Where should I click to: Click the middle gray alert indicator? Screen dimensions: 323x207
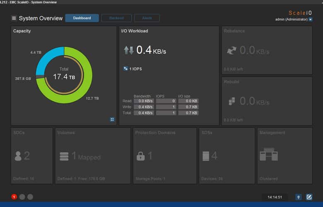pyautogui.click(x=22, y=197)
